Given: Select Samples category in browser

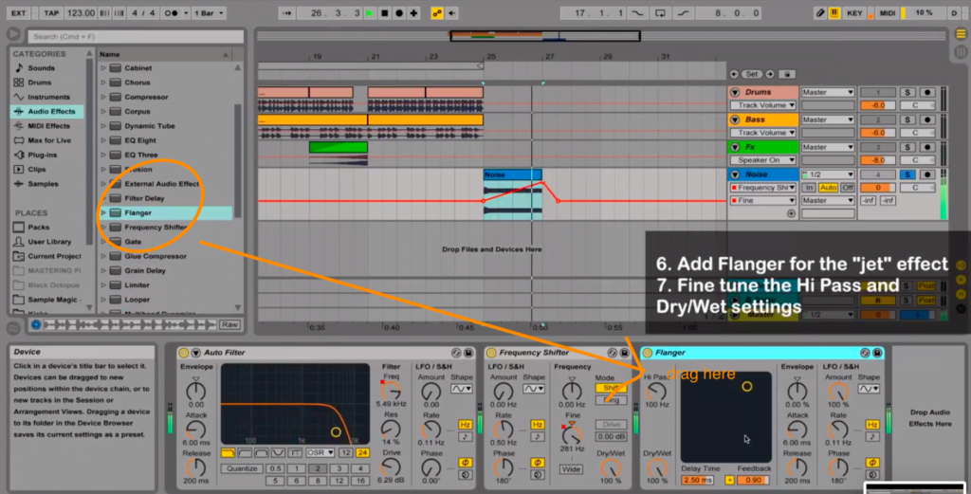Looking at the screenshot, I should coord(43,184).
